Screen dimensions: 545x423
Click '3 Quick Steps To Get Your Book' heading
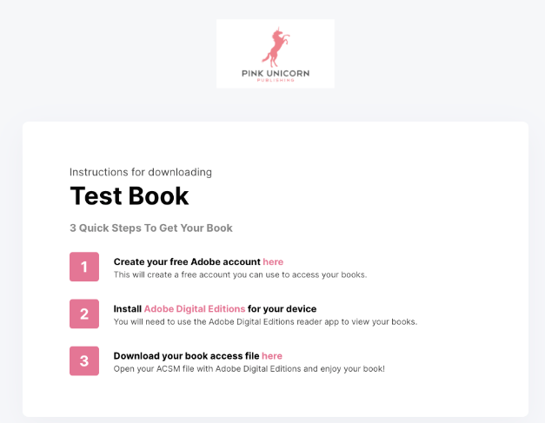coord(151,228)
